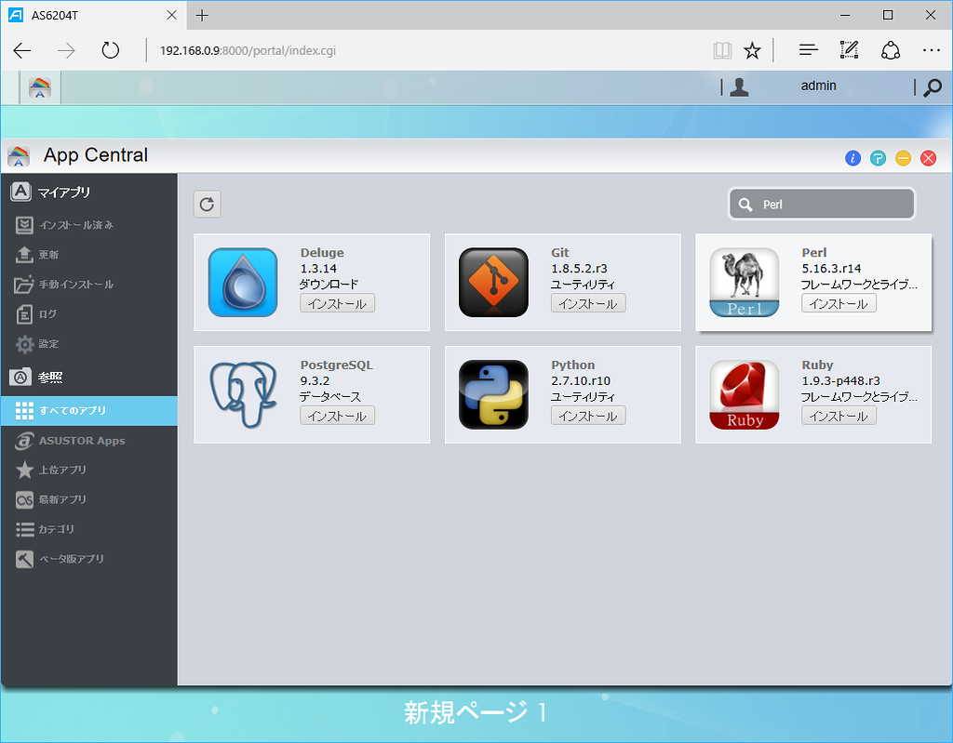Screen dimensions: 953x743
Task: Open App Central info via blue i icon
Action: 852,158
